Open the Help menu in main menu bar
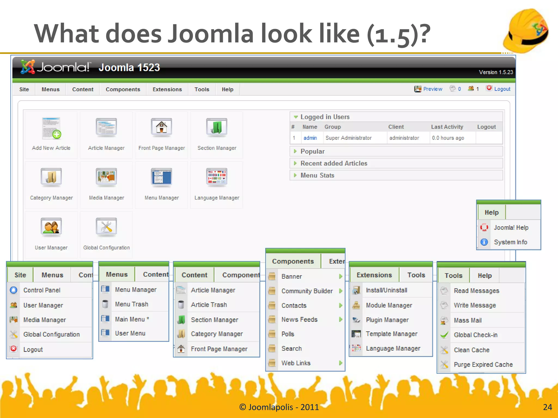The width and height of the screenshot is (558, 418). pyautogui.click(x=228, y=89)
